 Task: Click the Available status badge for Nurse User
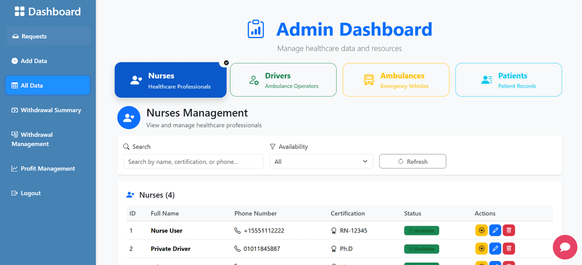pyautogui.click(x=421, y=231)
